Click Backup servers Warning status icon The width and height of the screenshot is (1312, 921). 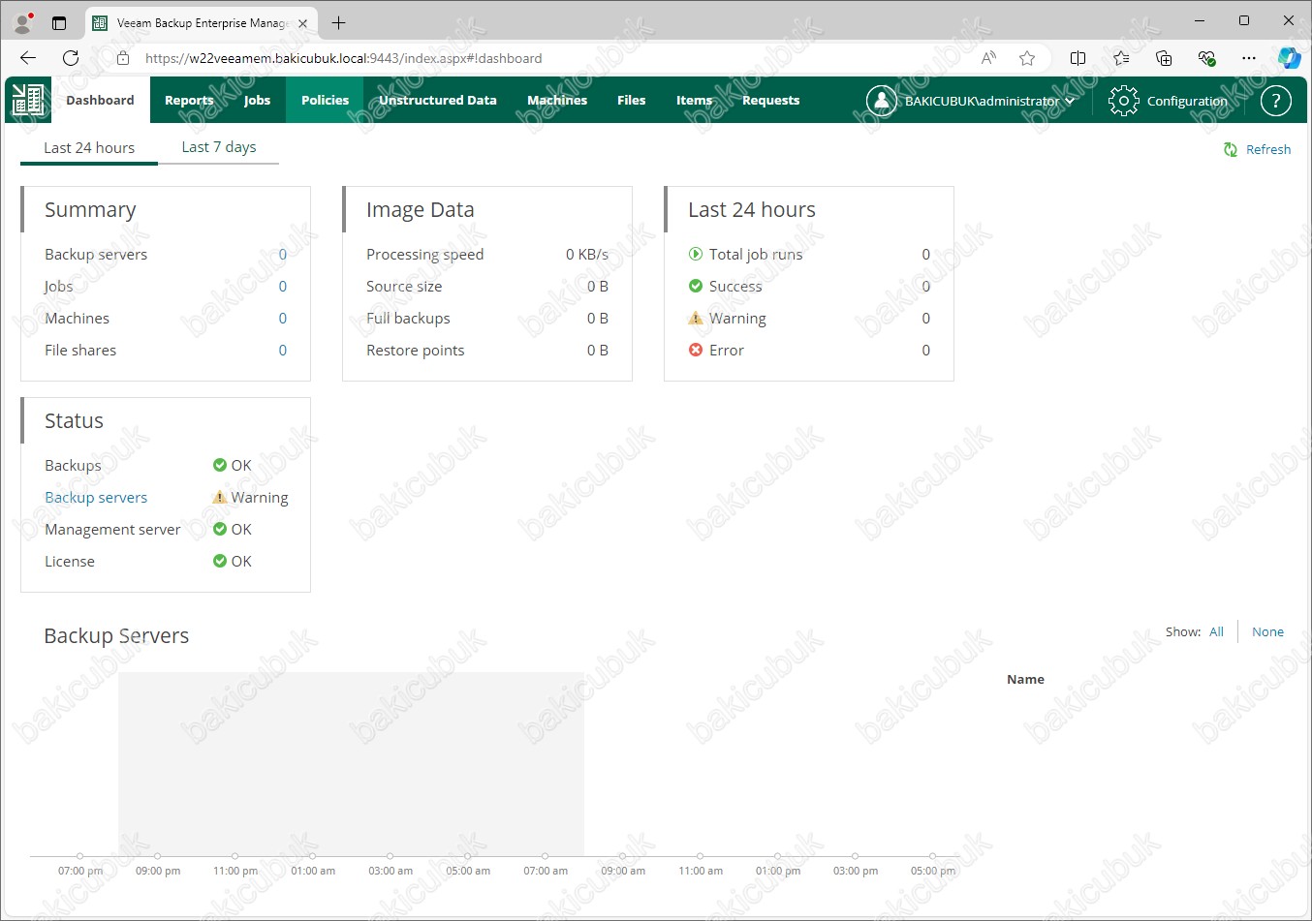(220, 497)
